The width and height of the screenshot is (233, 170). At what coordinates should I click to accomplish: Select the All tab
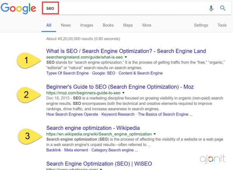49,25
